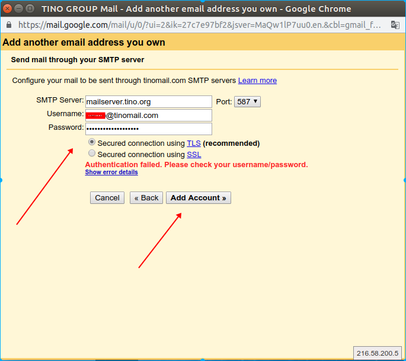The image size is (406, 361).
Task: Focus the Password input field
Action: point(149,129)
